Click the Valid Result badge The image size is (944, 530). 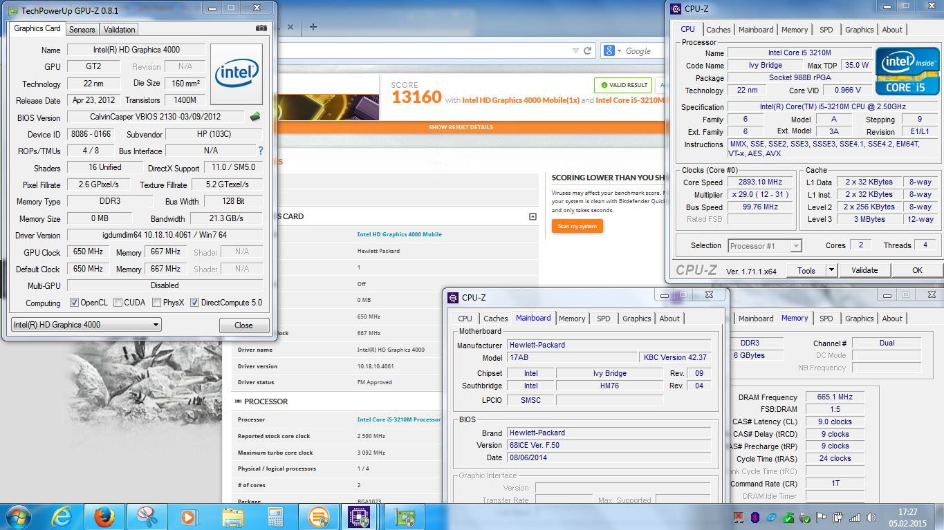(623, 85)
